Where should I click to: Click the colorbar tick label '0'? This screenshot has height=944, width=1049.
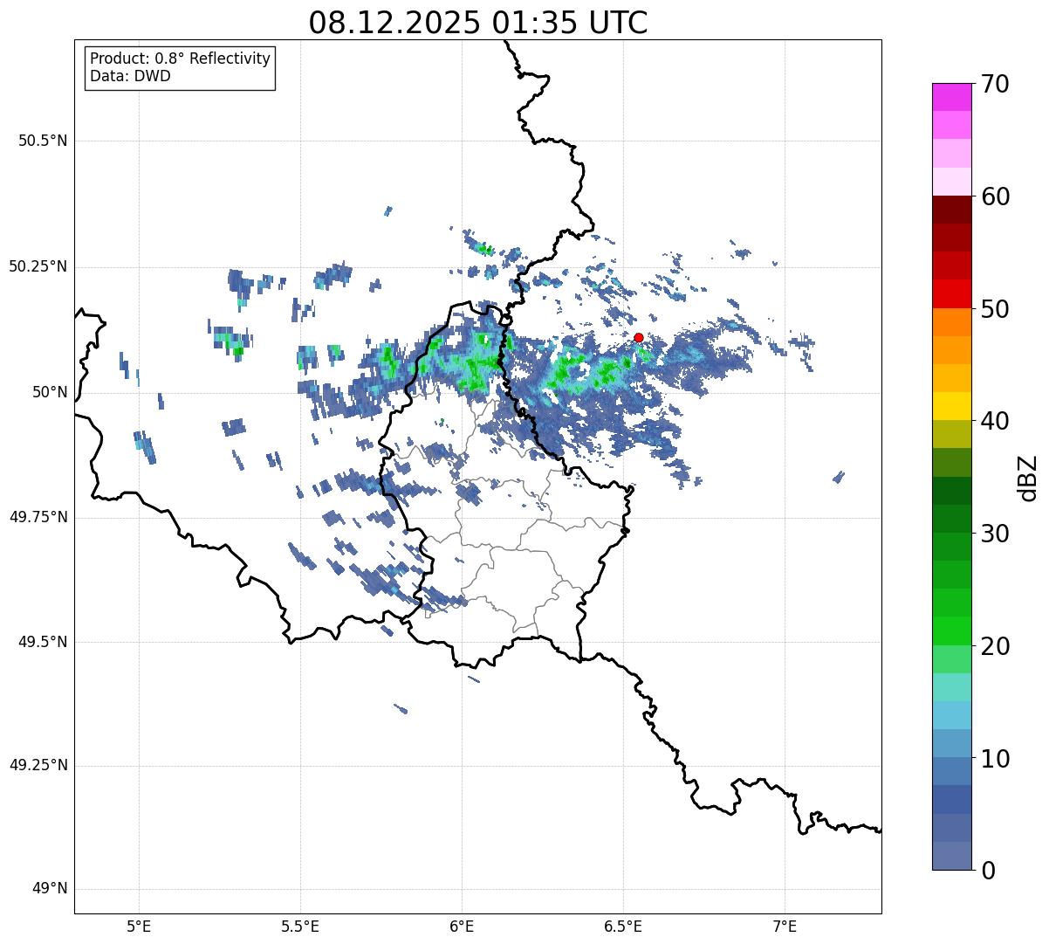pyautogui.click(x=988, y=871)
